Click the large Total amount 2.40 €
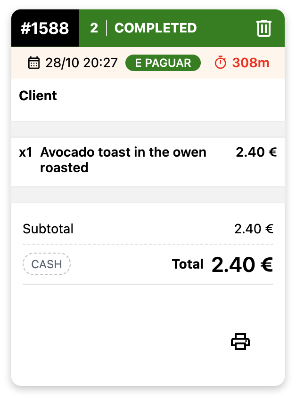The height and width of the screenshot is (398, 296). tap(242, 265)
